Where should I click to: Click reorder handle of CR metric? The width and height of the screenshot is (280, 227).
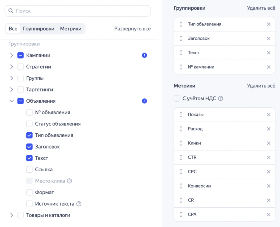pyautogui.click(x=181, y=200)
